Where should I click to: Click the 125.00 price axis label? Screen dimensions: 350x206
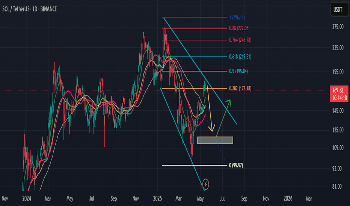[x=338, y=130]
